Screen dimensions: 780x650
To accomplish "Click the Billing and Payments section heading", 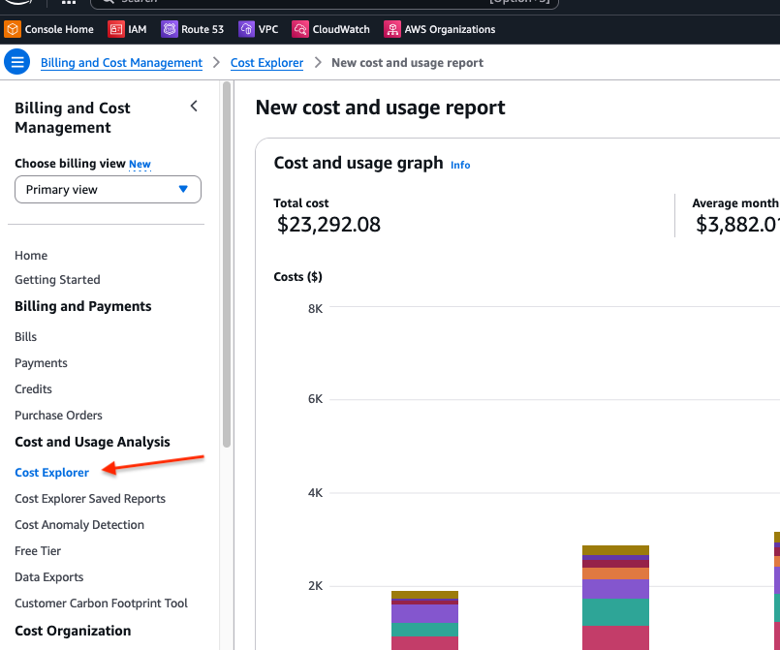I will click(83, 306).
